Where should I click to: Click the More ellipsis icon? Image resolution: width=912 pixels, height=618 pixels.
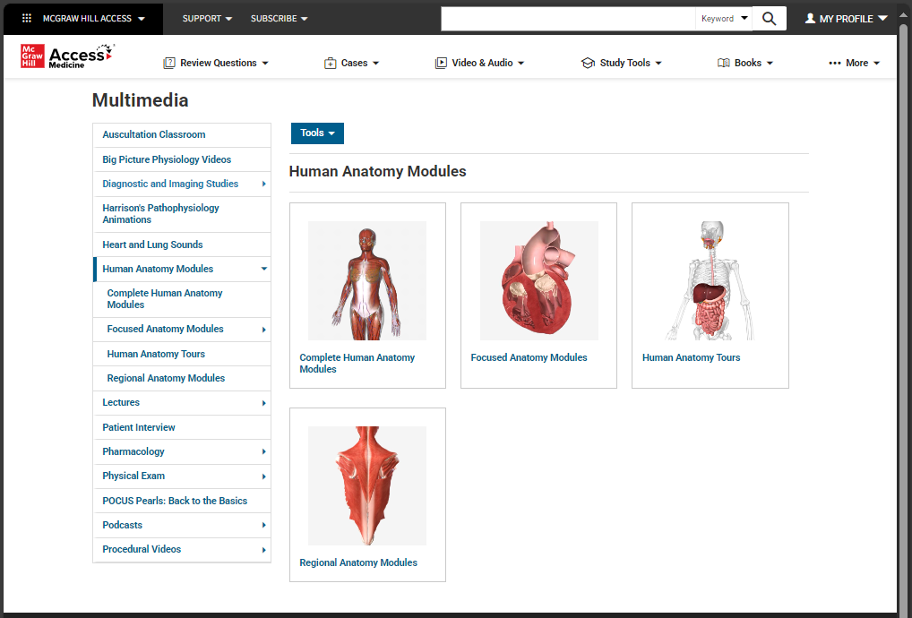coord(835,63)
